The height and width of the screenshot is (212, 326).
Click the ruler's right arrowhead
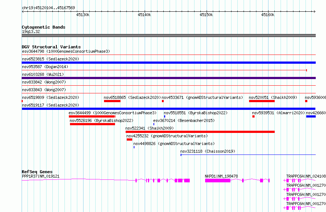click(315, 11)
